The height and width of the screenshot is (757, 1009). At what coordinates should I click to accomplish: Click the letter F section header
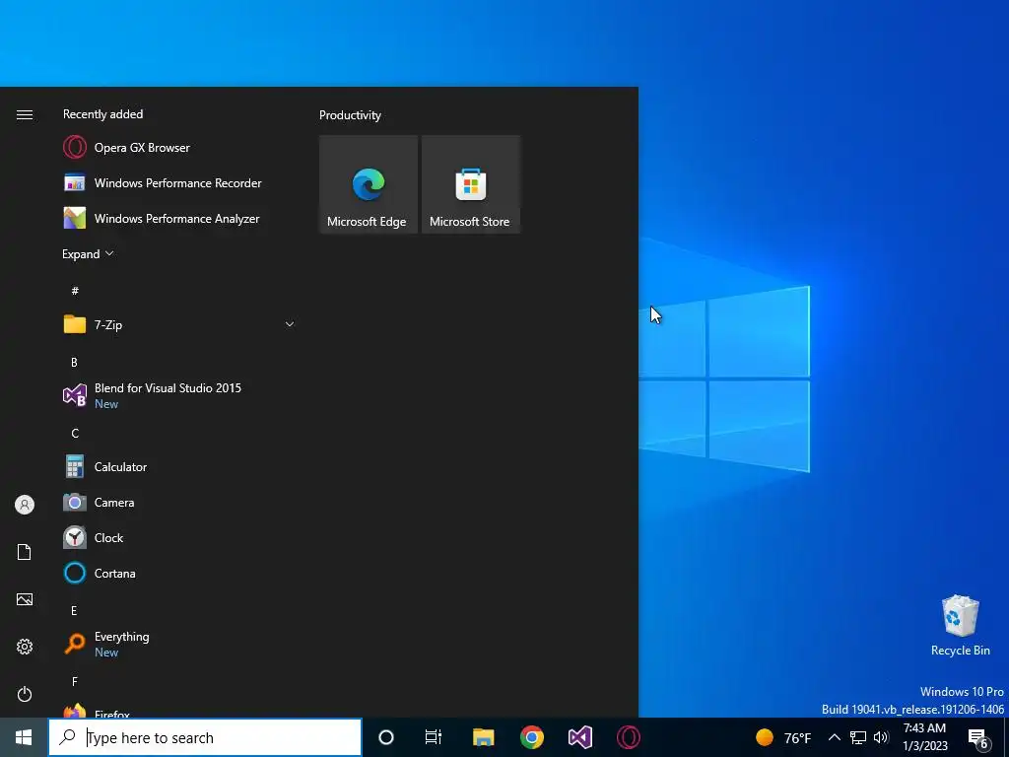tap(75, 681)
